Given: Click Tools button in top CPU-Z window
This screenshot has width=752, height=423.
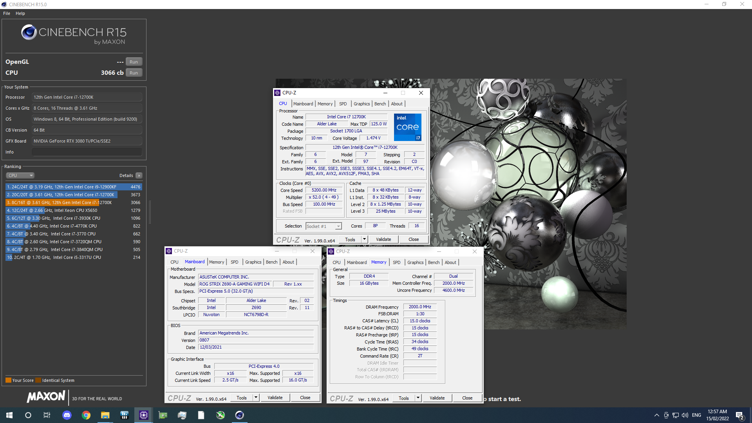Looking at the screenshot, I should click(350, 240).
